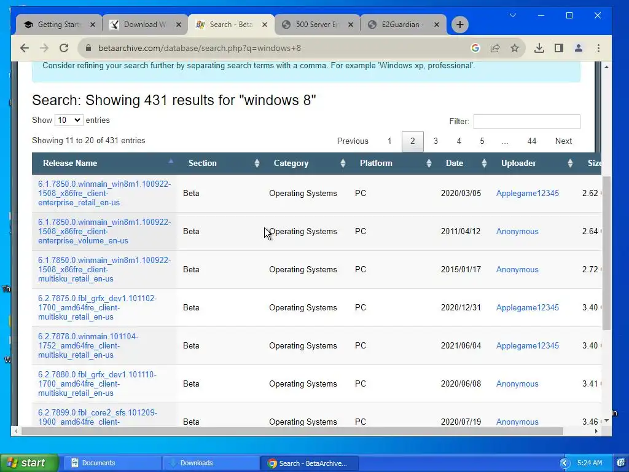Toggle the Chrome side panel icon
Screen dimensions: 629x472
[559, 48]
